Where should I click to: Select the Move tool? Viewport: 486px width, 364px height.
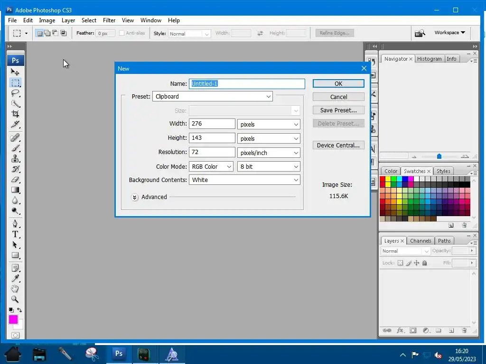15,72
